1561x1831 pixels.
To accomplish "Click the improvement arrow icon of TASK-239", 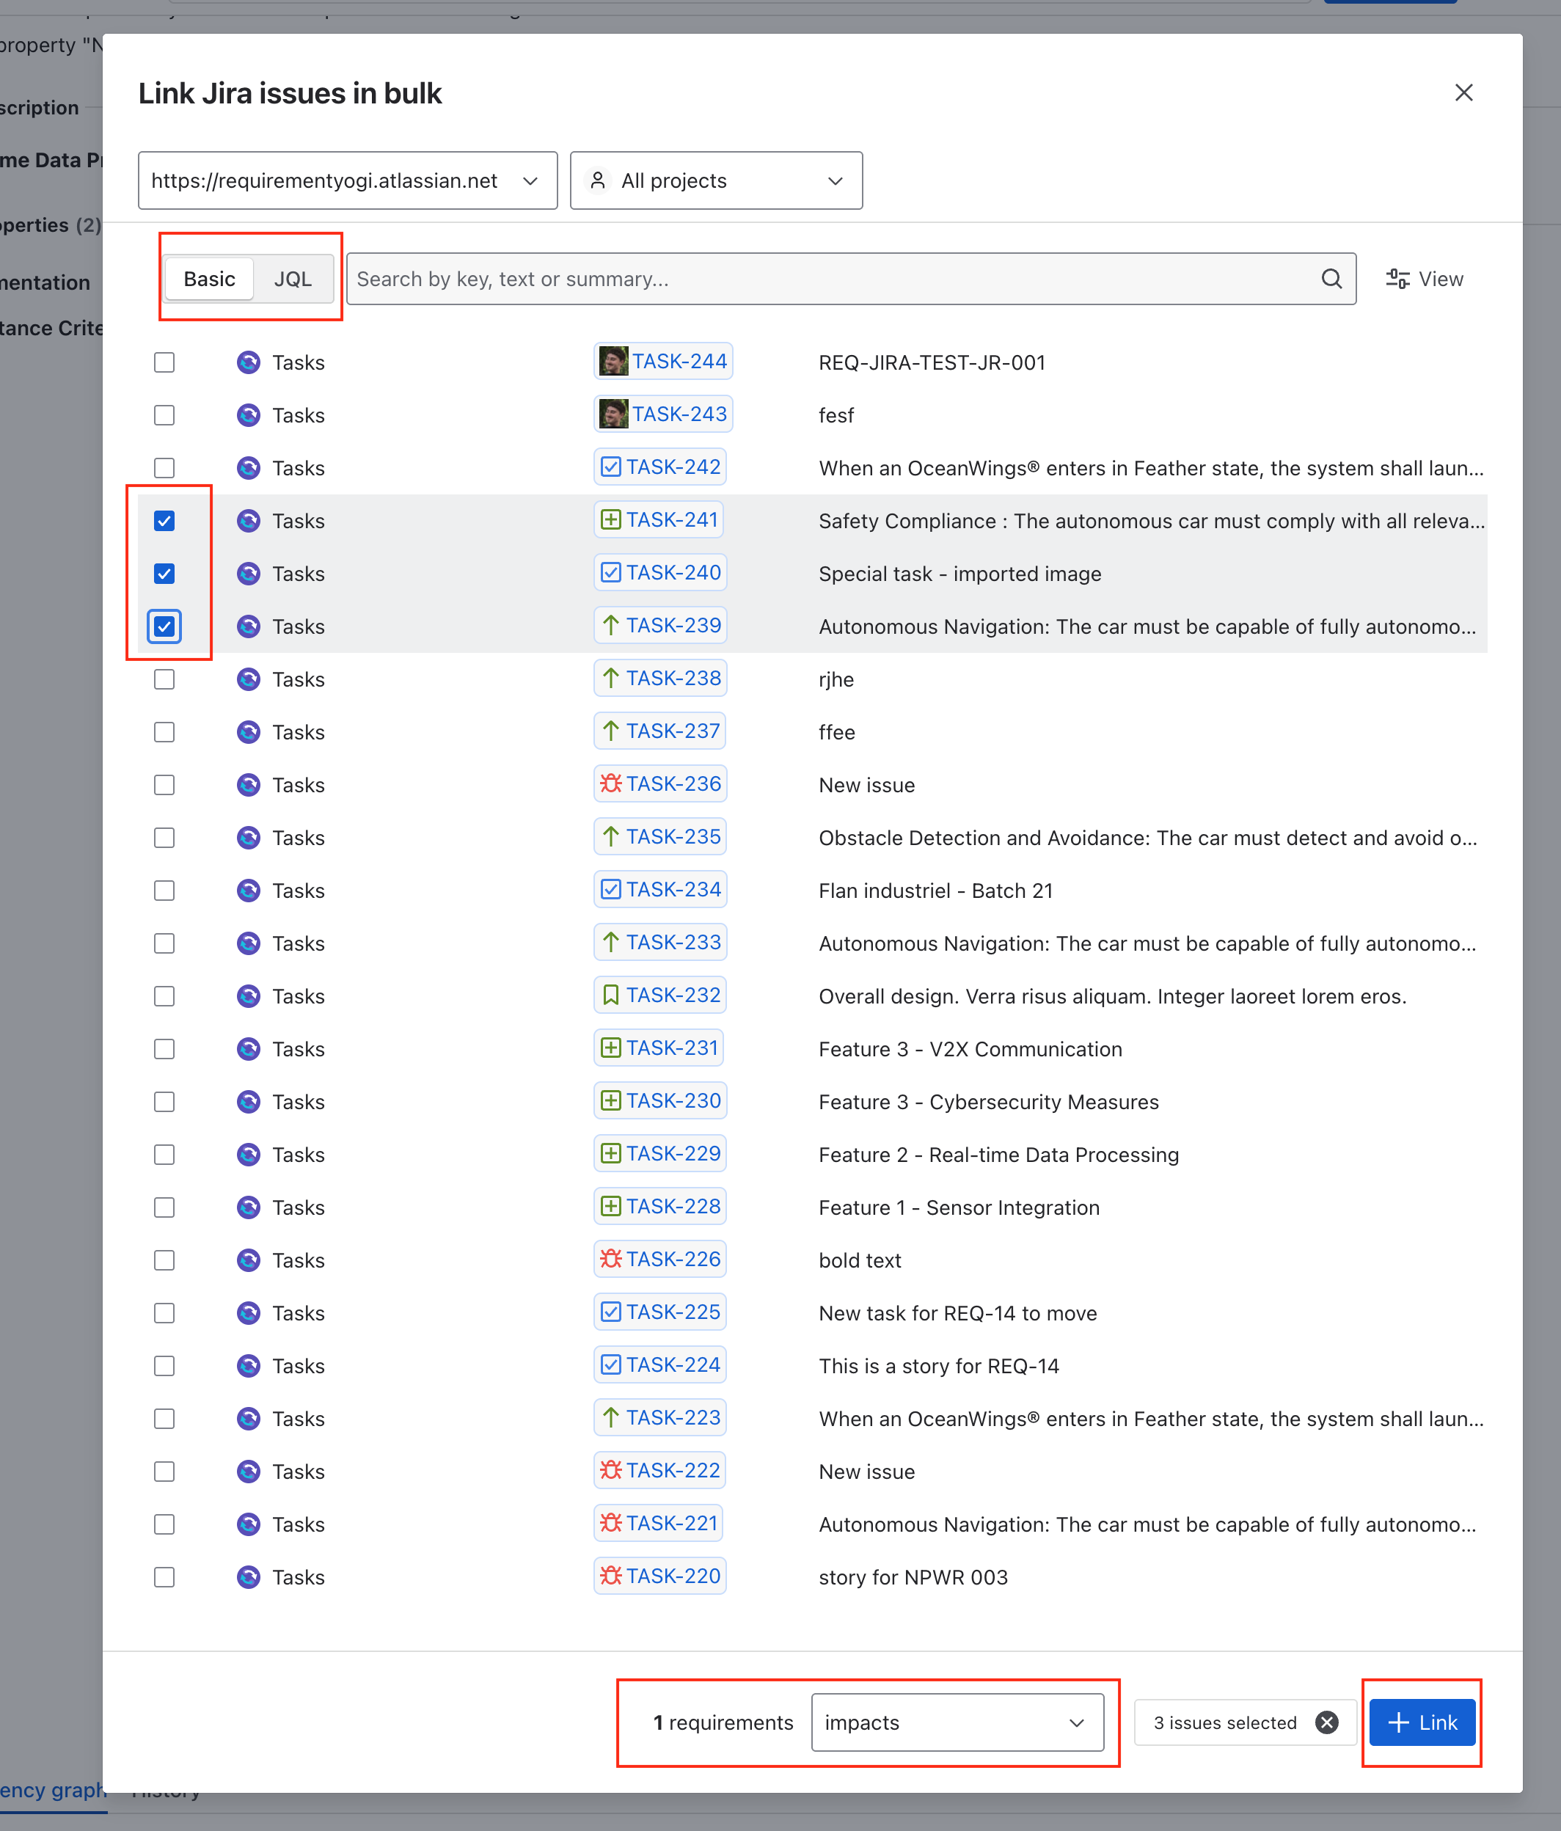I will pos(610,626).
